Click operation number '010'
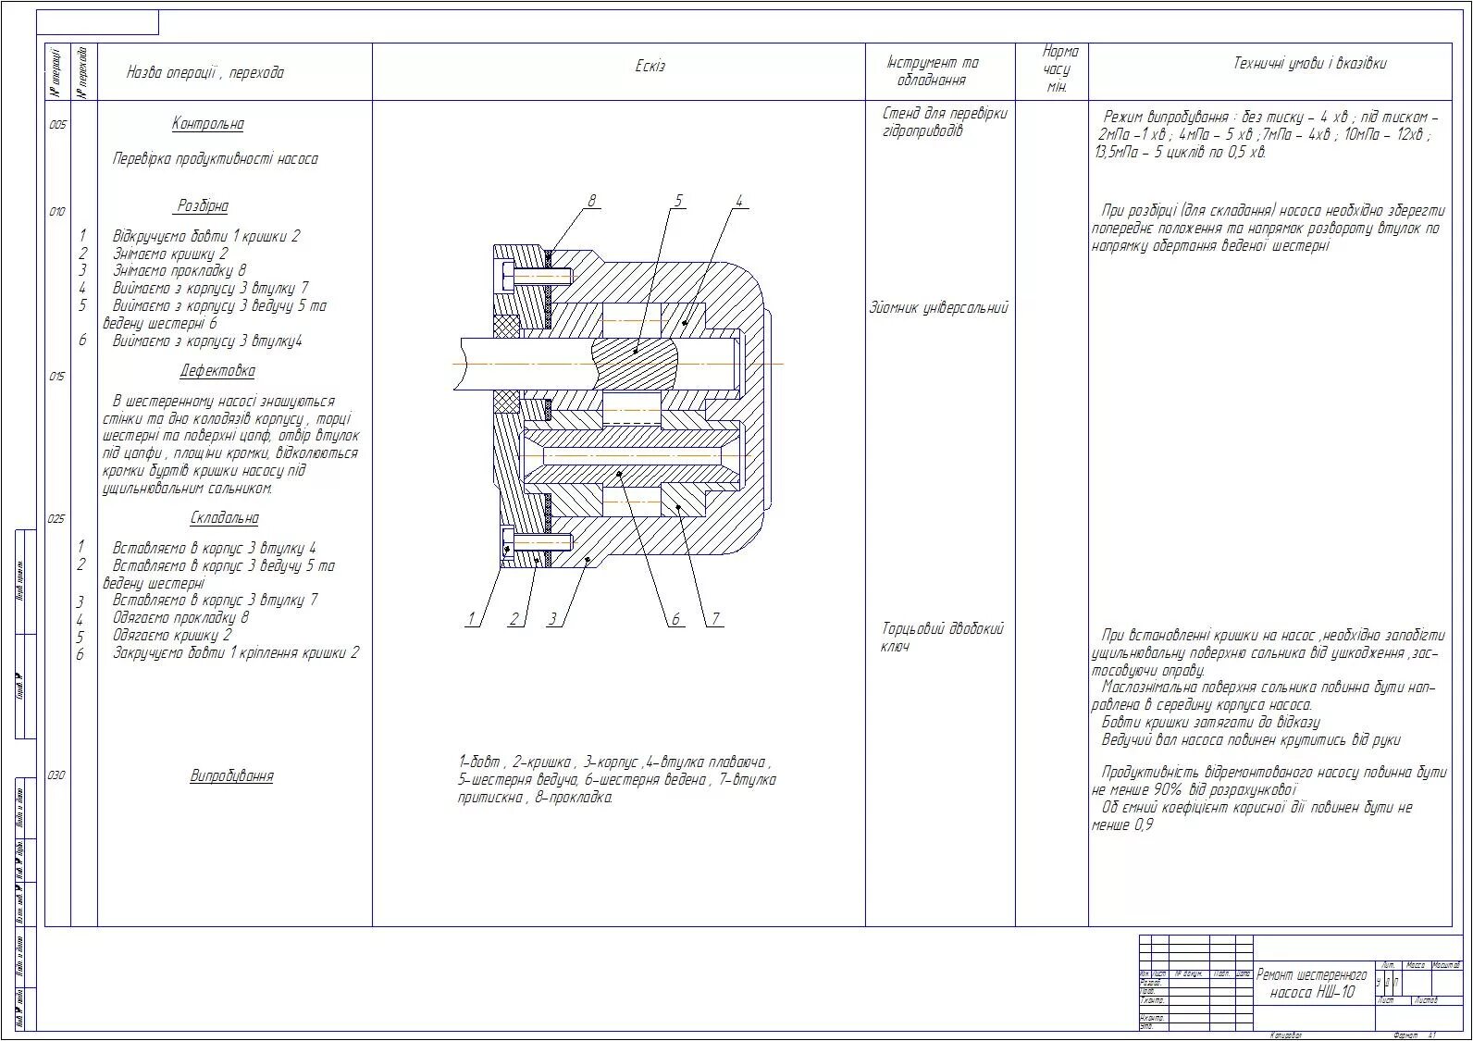 (x=58, y=212)
